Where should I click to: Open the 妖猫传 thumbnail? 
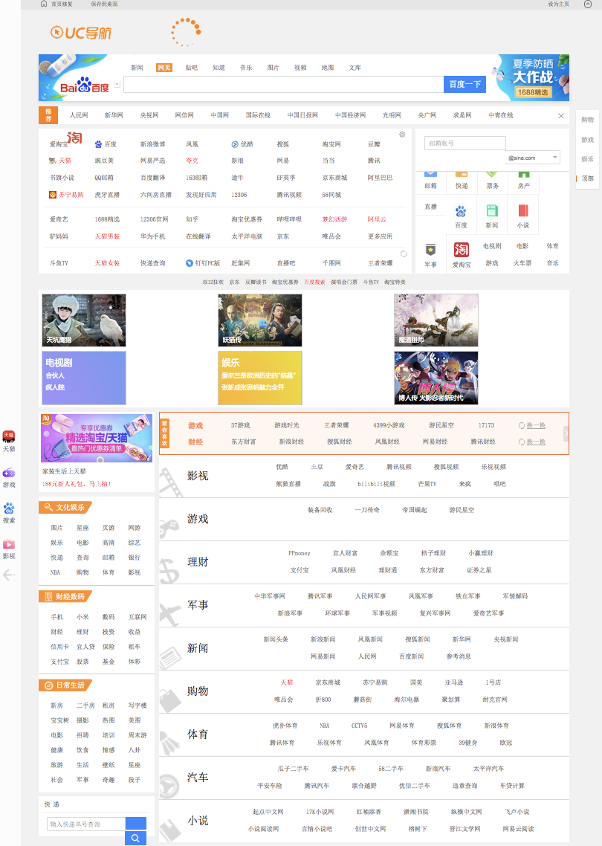(x=260, y=320)
